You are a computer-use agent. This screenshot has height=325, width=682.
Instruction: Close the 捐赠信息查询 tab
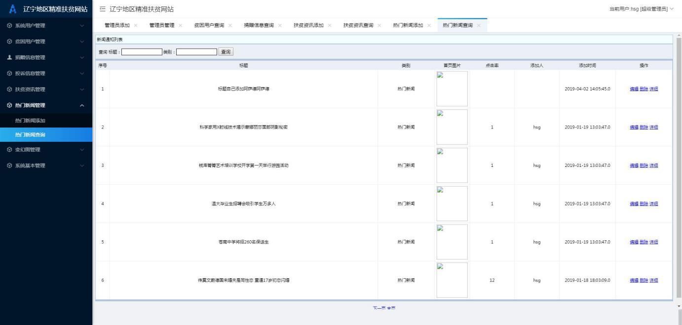click(280, 26)
